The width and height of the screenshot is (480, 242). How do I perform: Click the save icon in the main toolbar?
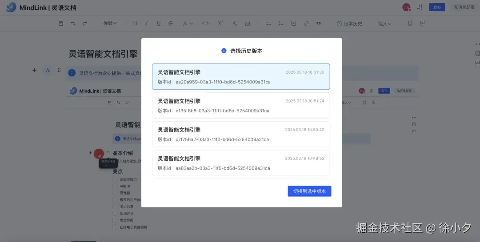60,23
